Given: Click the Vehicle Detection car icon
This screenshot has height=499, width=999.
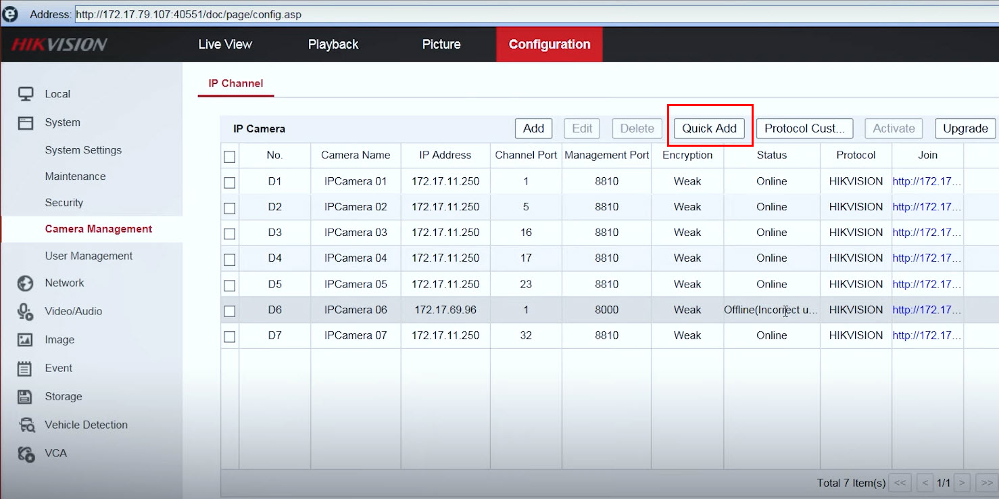Looking at the screenshot, I should 26,425.
